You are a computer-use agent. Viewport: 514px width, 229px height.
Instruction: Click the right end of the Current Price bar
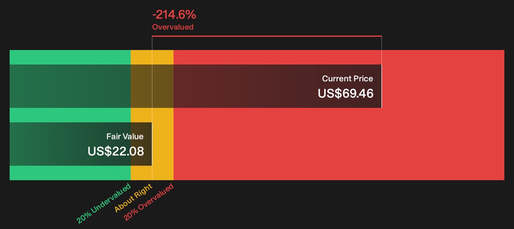coord(381,86)
